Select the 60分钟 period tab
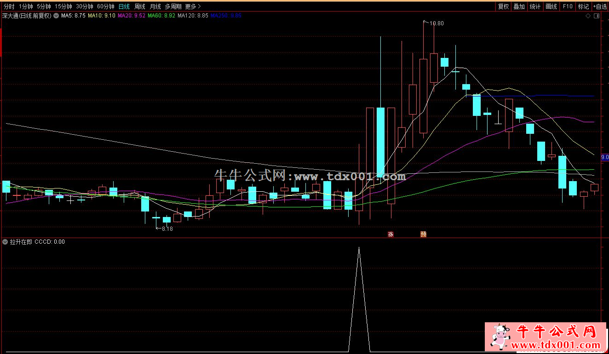This screenshot has width=609, height=354. [105, 7]
